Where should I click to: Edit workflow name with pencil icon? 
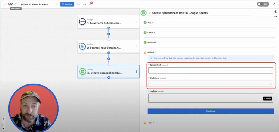tap(57, 4)
